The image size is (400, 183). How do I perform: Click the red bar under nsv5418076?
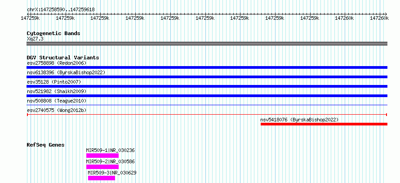324,124
